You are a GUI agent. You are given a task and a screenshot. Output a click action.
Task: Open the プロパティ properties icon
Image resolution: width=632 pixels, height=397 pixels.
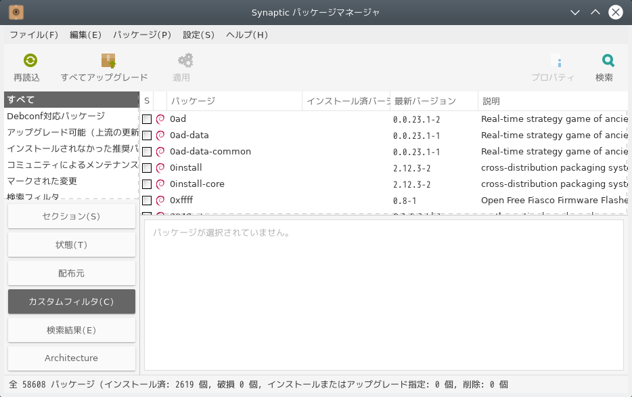[556, 61]
